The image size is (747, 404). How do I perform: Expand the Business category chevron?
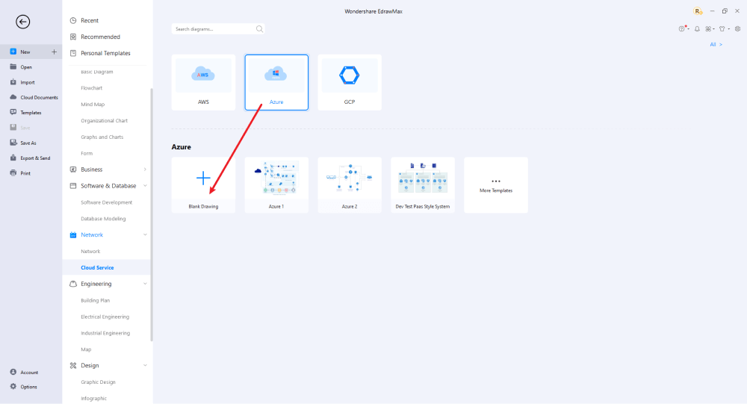tap(145, 169)
